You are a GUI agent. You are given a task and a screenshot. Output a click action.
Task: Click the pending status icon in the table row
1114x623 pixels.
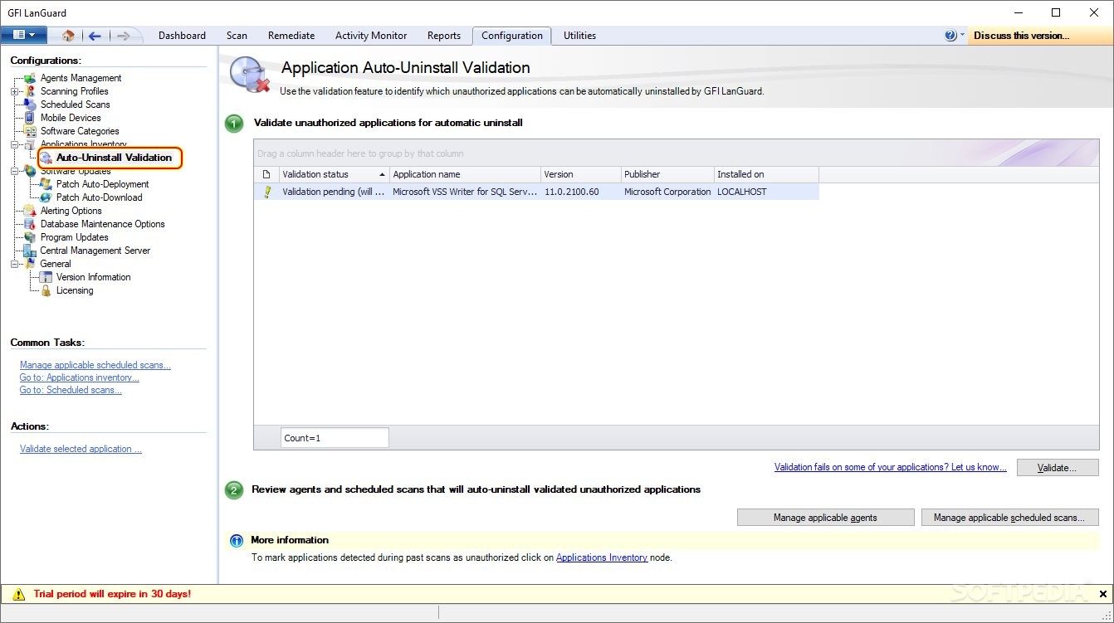(x=267, y=192)
